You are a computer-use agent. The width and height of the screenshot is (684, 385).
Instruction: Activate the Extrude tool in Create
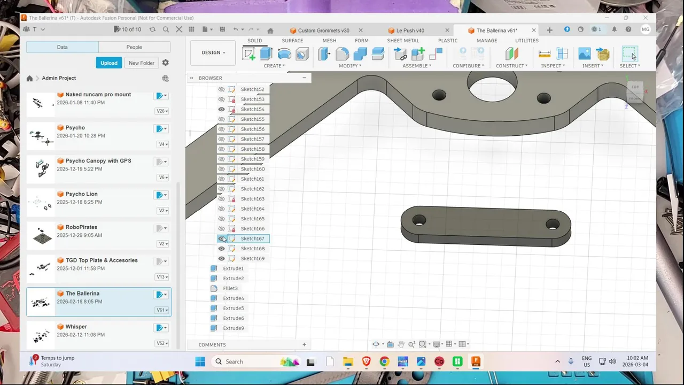[x=266, y=53]
